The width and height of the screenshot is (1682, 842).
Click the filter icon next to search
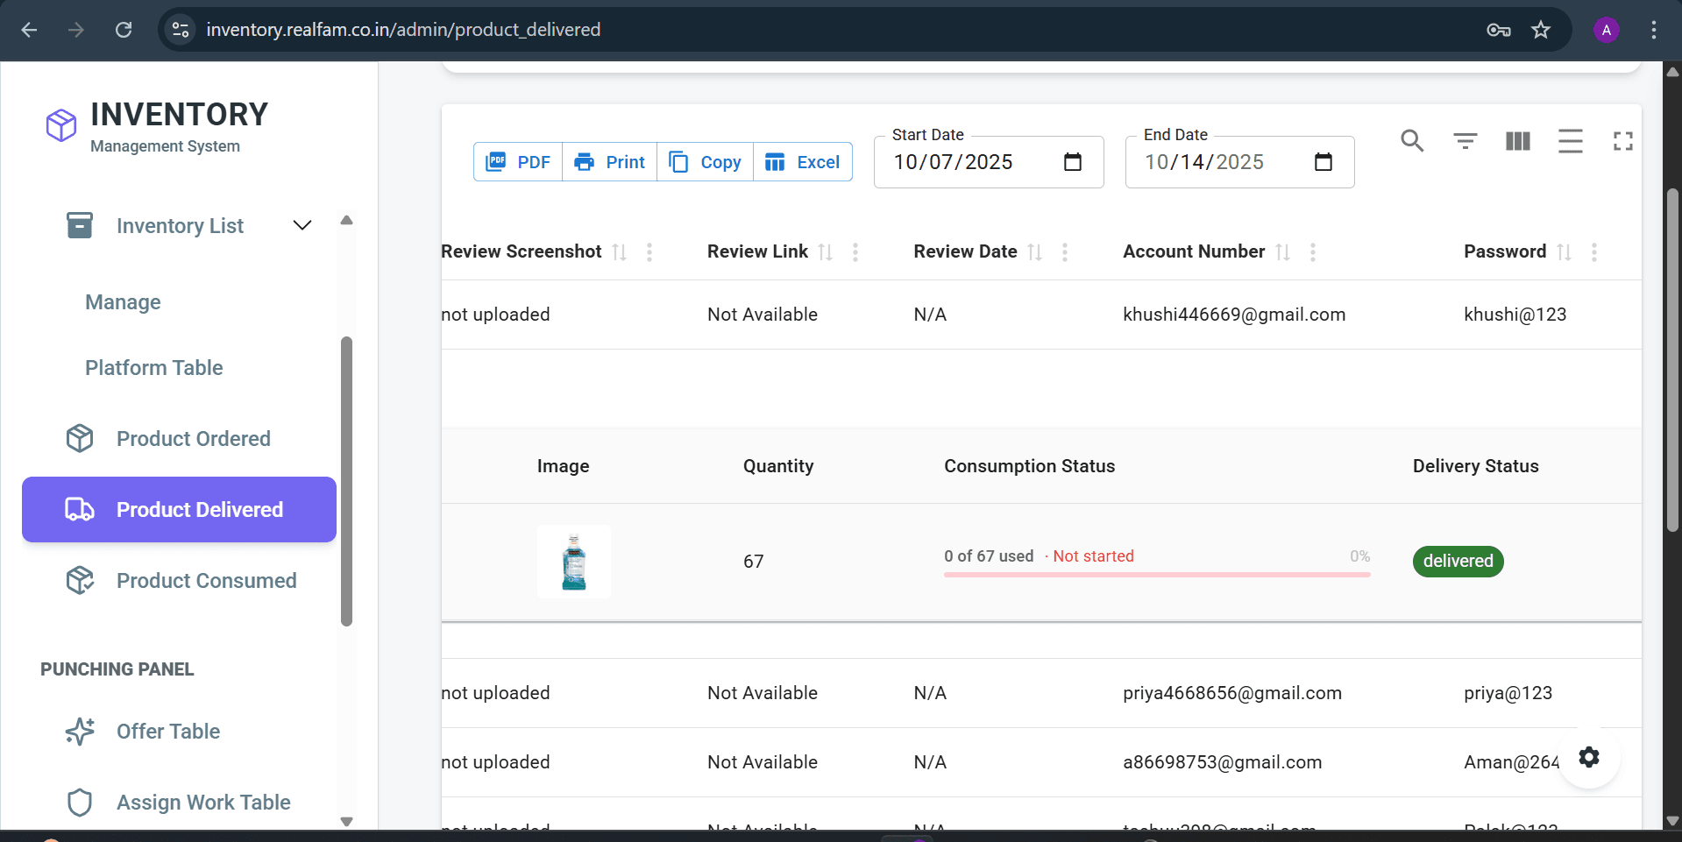[x=1465, y=140]
